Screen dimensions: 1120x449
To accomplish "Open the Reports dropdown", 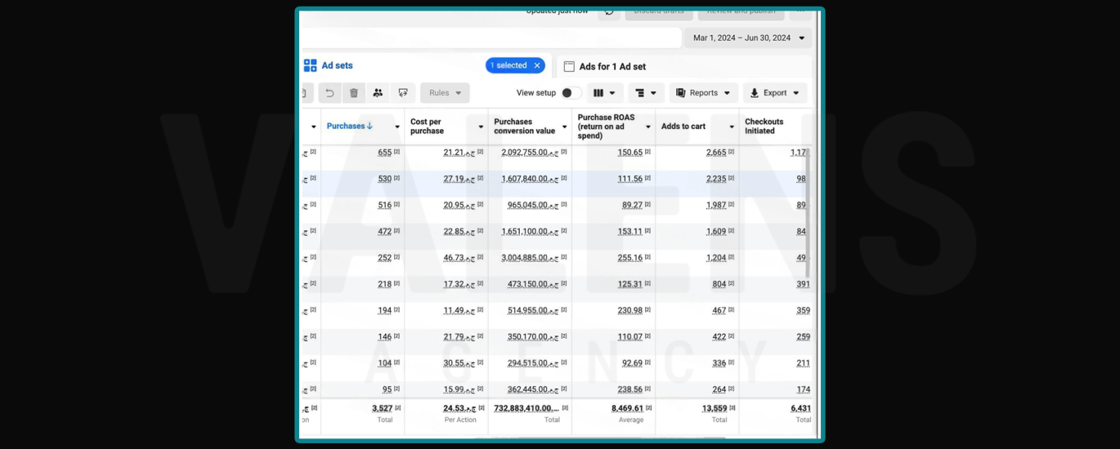I will [703, 93].
